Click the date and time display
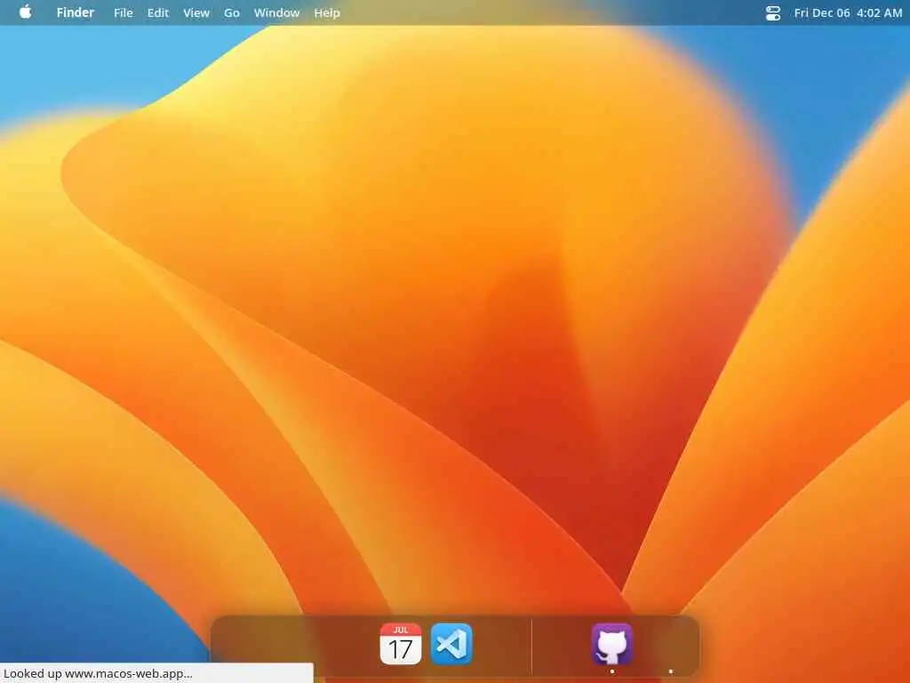Image resolution: width=910 pixels, height=683 pixels. 848,12
